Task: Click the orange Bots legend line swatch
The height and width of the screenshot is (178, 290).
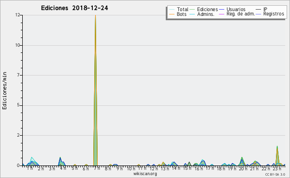Action: pyautogui.click(x=172, y=14)
